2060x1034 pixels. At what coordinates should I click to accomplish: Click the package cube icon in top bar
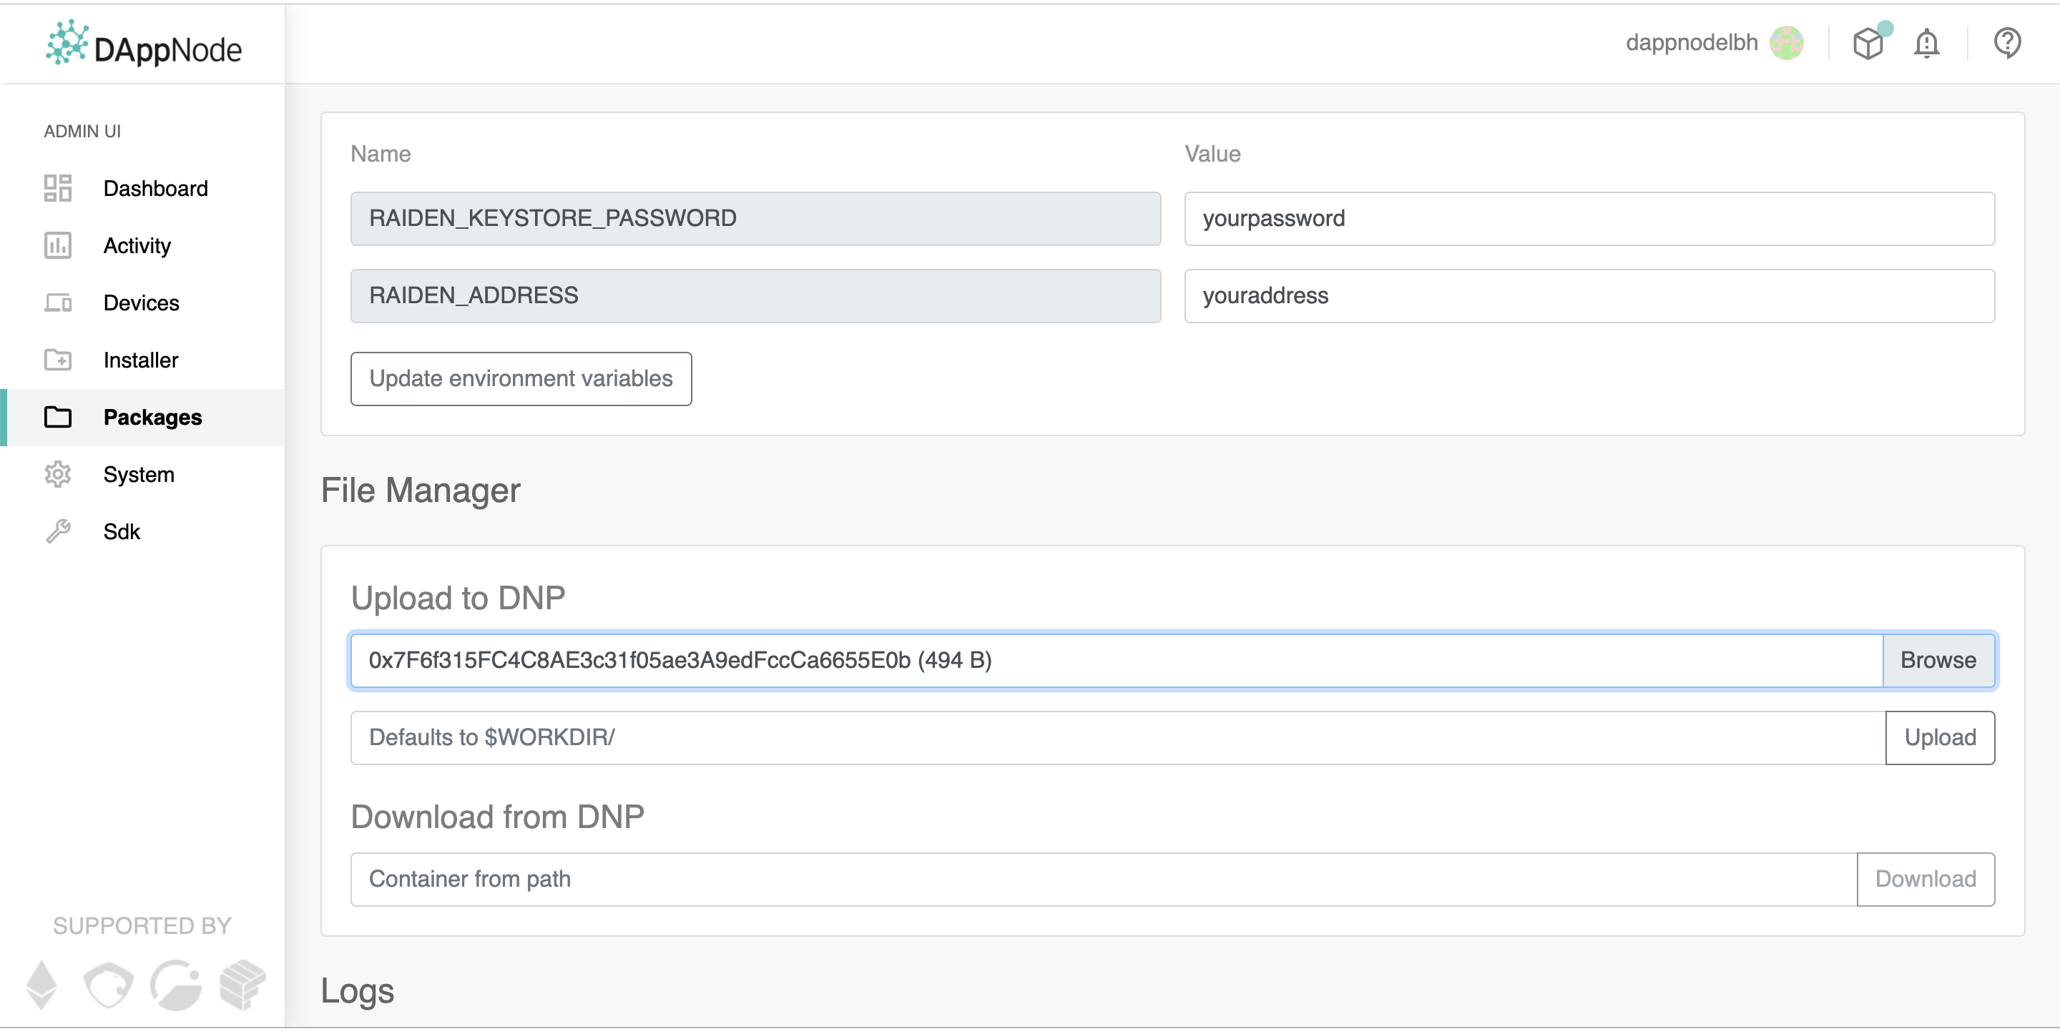pos(1868,43)
